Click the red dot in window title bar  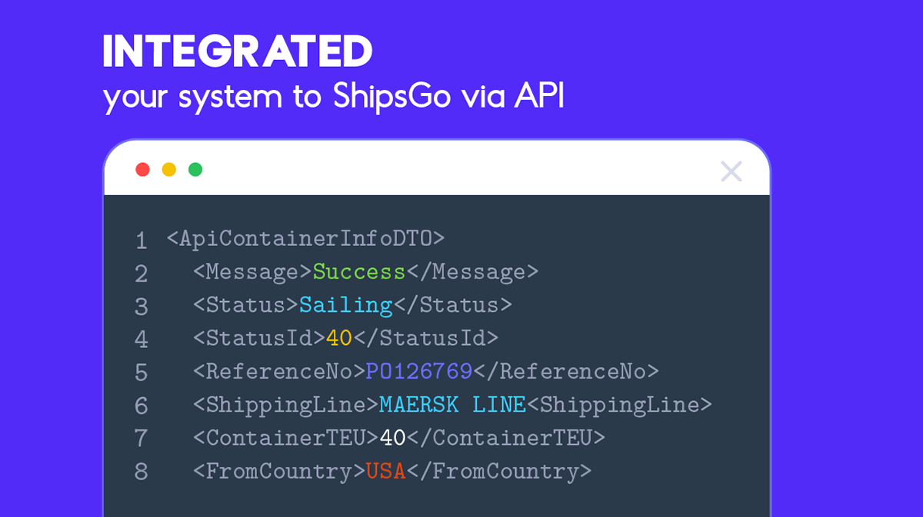[142, 169]
